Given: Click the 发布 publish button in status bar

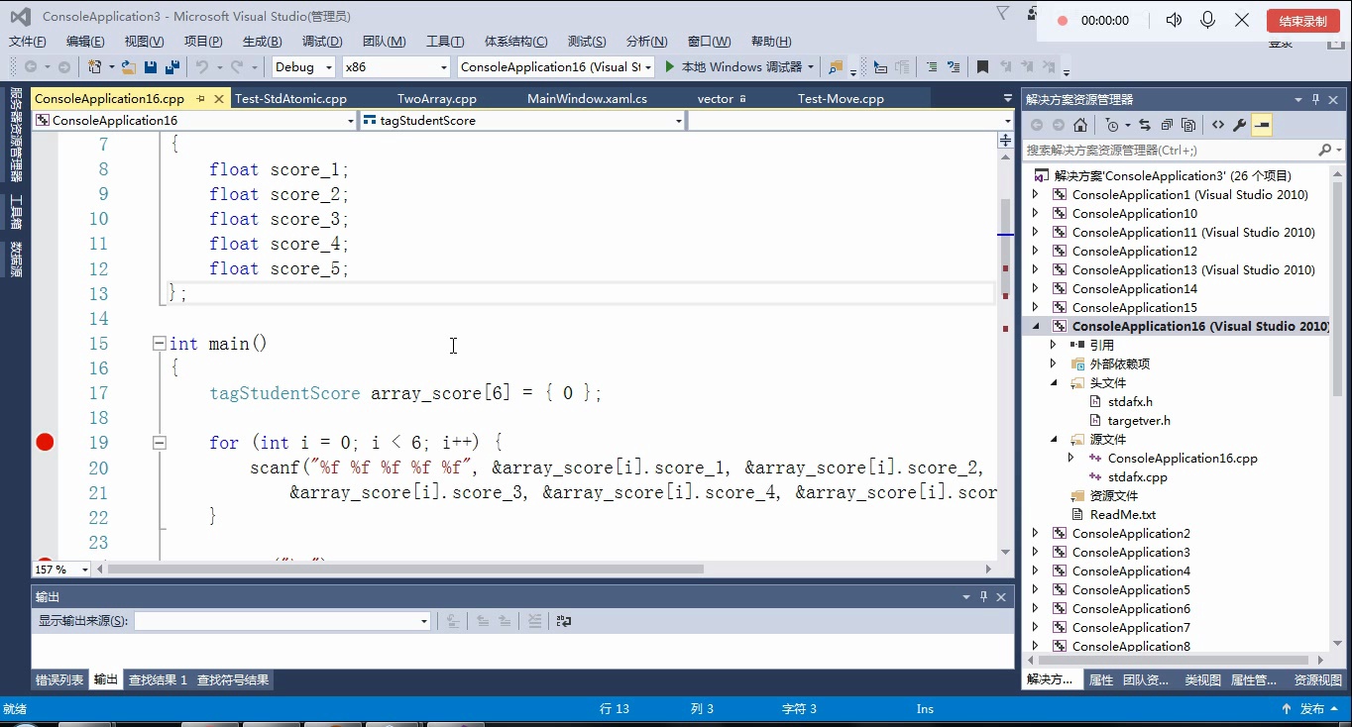Looking at the screenshot, I should [x=1311, y=708].
